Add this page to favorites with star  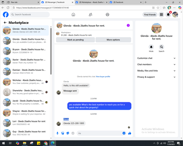point(158,8)
